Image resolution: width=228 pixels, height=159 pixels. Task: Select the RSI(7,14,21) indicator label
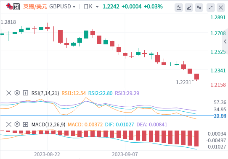click(45, 93)
